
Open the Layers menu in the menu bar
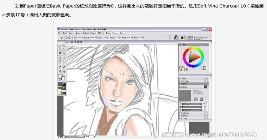click(x=79, y=33)
